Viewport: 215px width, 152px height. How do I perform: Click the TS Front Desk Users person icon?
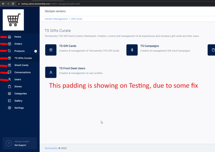click(51, 72)
